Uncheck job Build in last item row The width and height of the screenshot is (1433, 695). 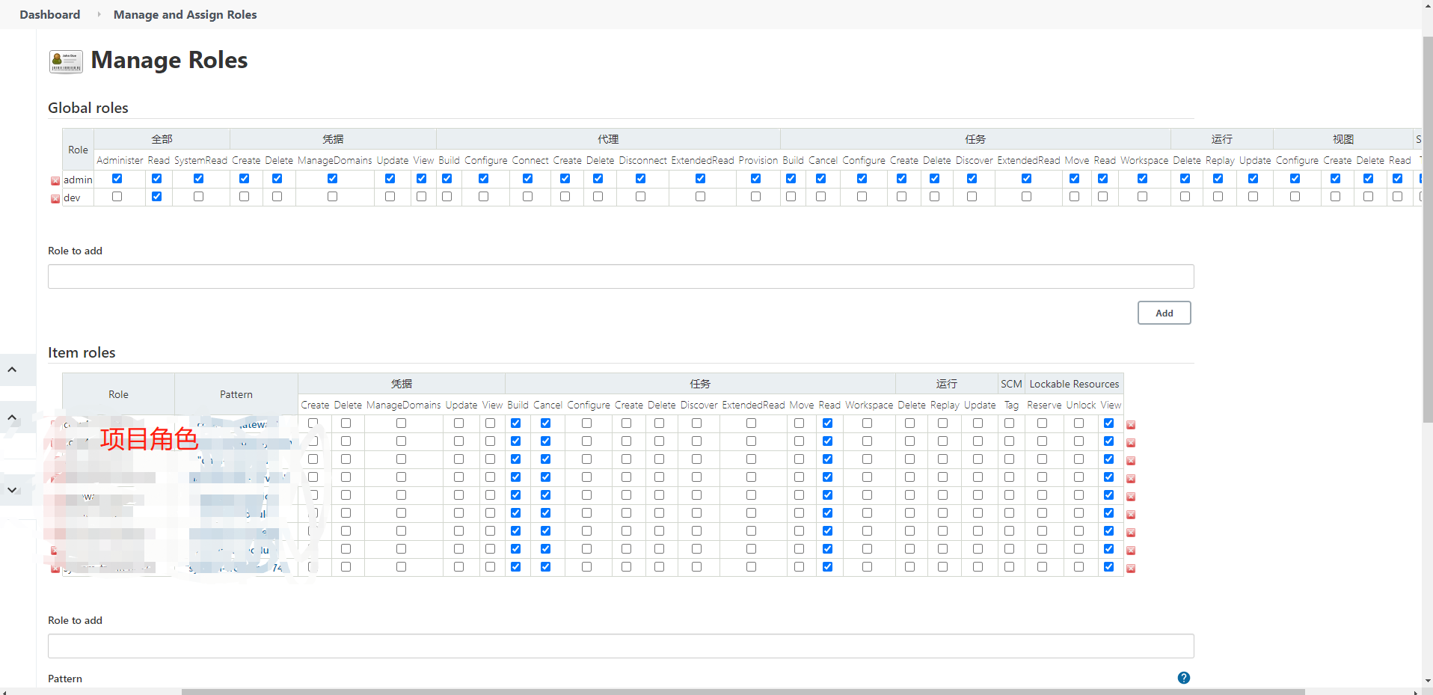point(515,566)
